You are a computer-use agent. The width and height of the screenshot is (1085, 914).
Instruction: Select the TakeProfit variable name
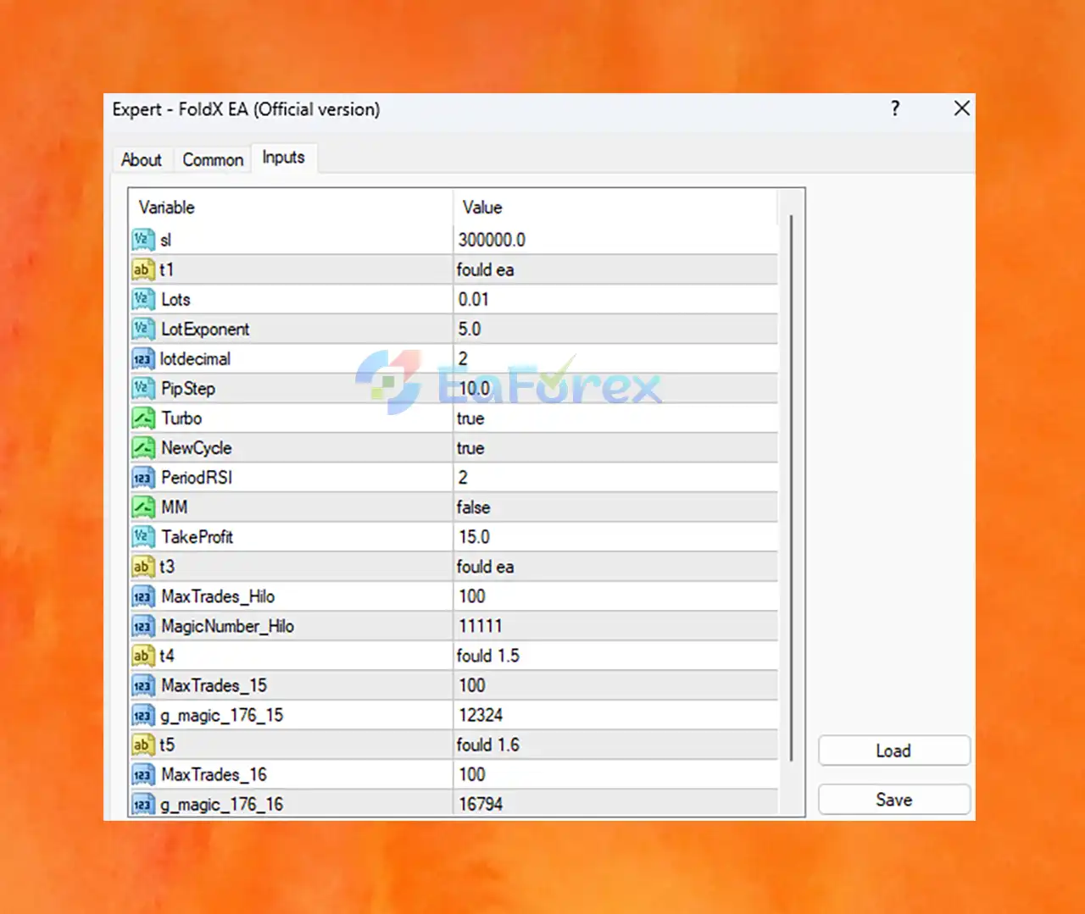coord(197,536)
